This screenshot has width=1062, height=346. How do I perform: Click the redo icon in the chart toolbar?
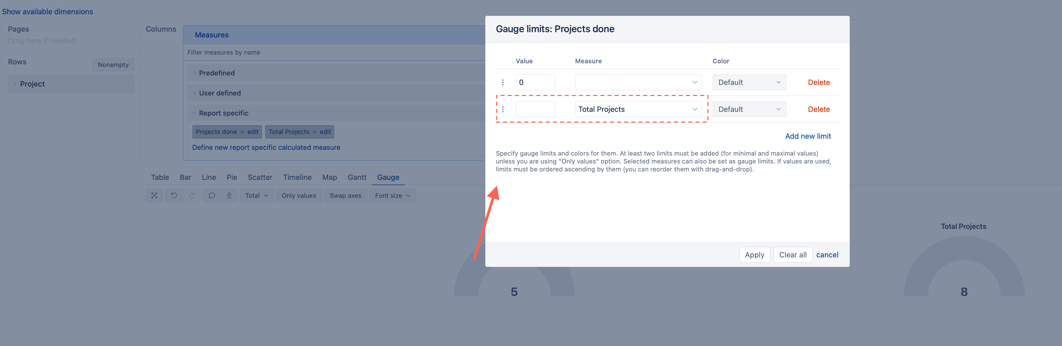pyautogui.click(x=192, y=196)
